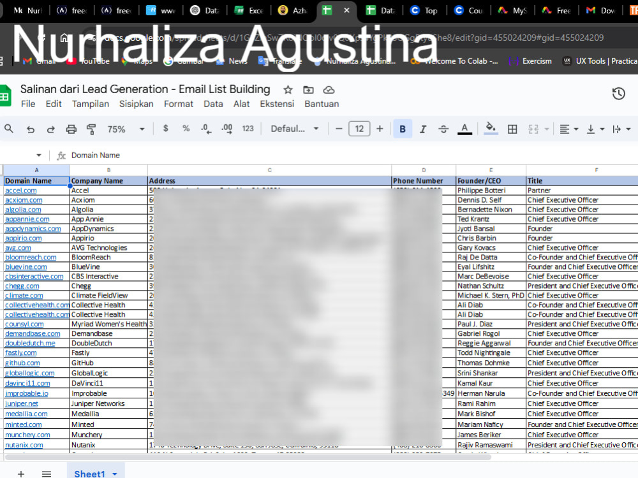
Task: Open the 123 number format menu
Action: [248, 129]
